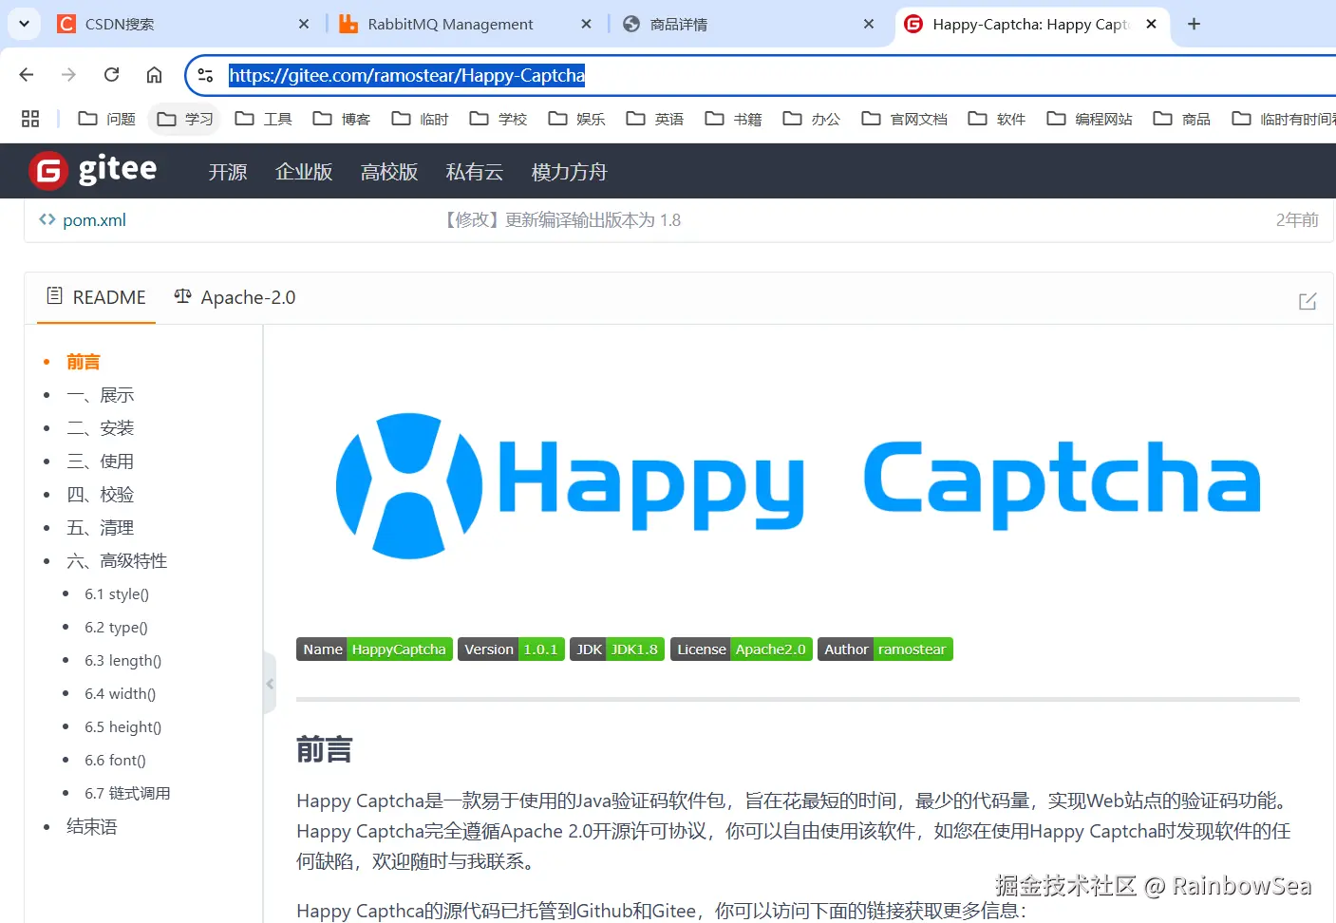
Task: Jump to 6.7 链式调用 in the outline
Action: coord(127,794)
